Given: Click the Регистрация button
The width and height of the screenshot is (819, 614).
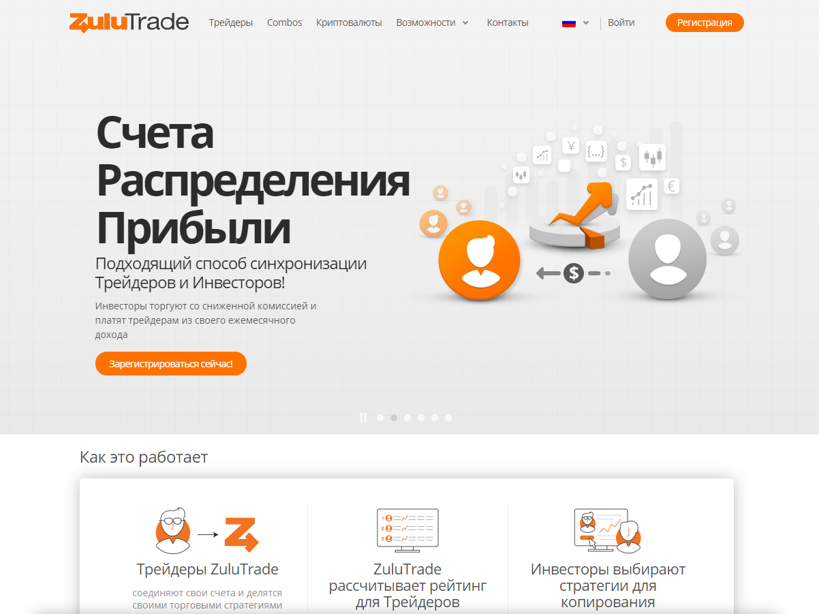Looking at the screenshot, I should [705, 22].
